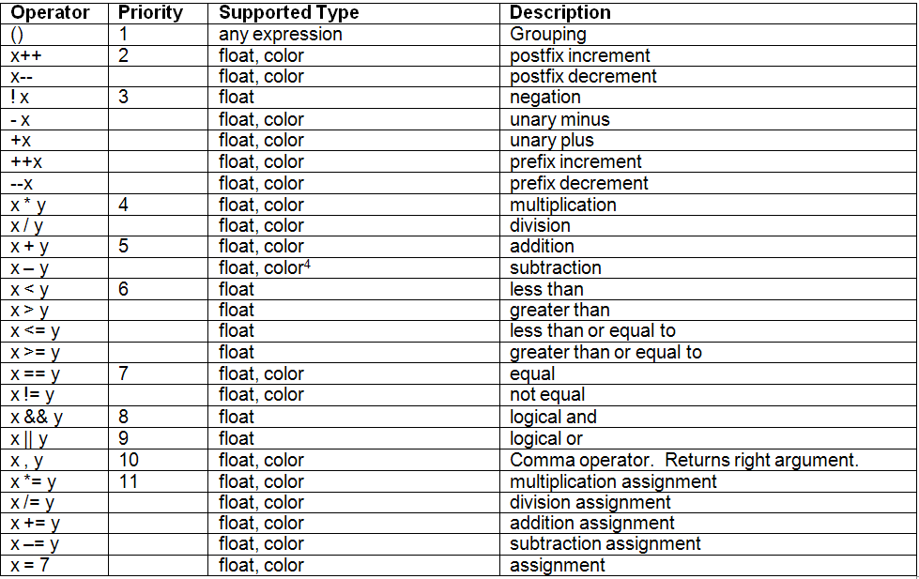Select the negation row description
Image resolution: width=919 pixels, height=579 pixels.
tap(545, 98)
